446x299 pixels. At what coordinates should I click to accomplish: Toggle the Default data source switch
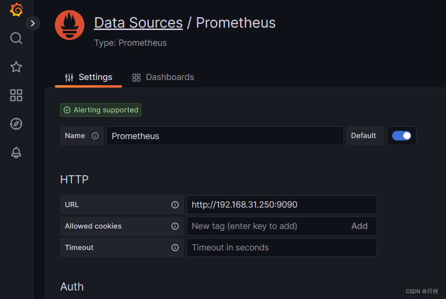click(x=402, y=136)
